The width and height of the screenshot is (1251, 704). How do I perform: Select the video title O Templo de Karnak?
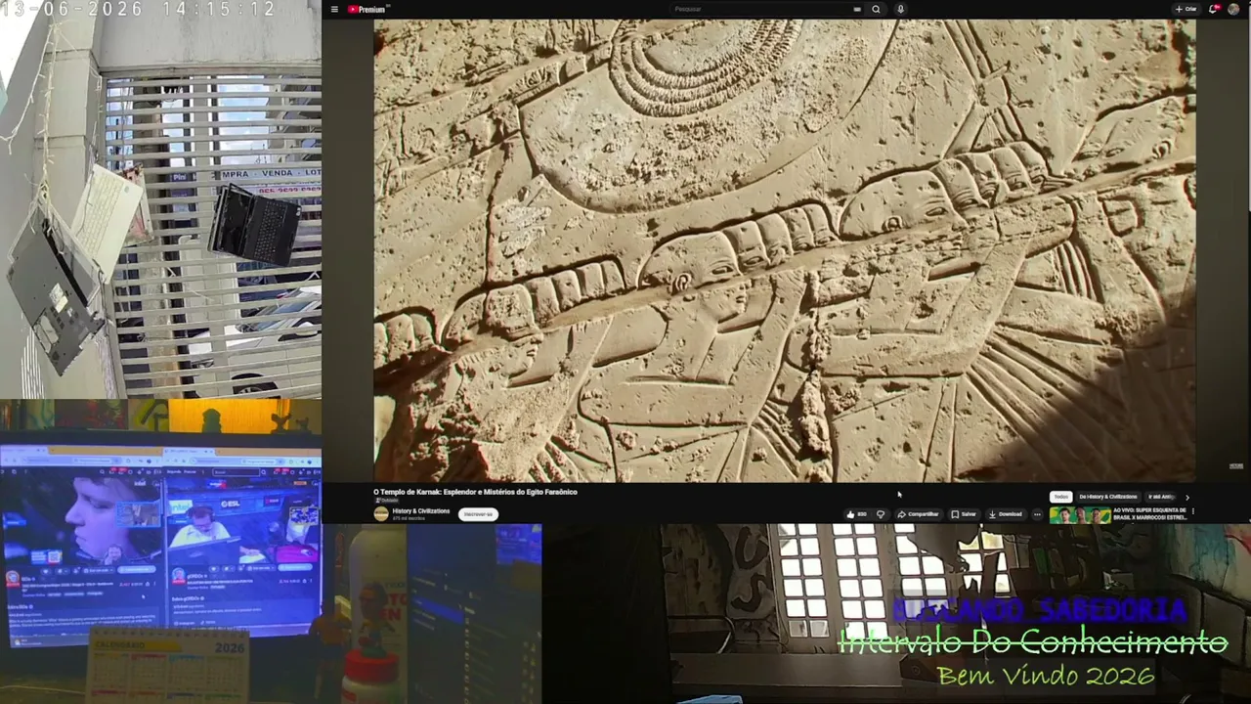tap(475, 492)
